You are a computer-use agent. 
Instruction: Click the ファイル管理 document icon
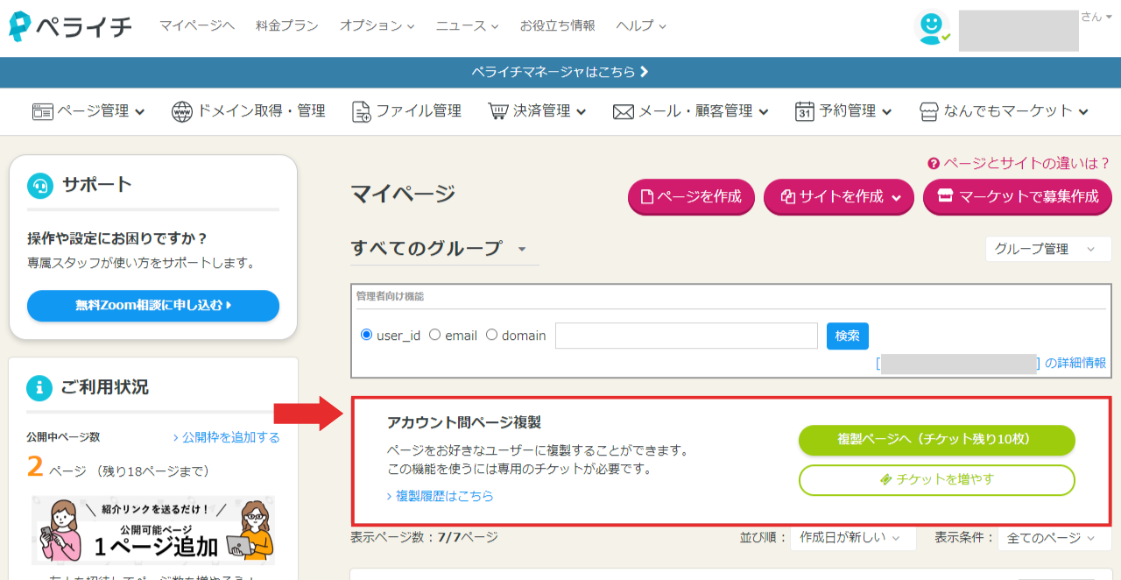(x=362, y=111)
